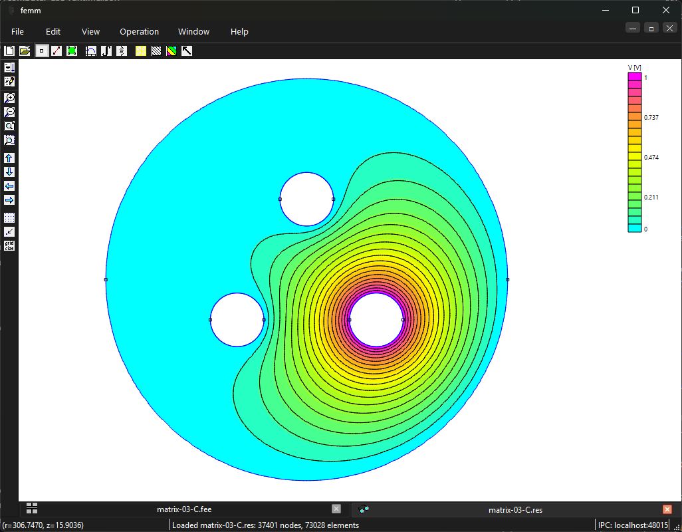Click the vector plot arrow icon

click(187, 51)
